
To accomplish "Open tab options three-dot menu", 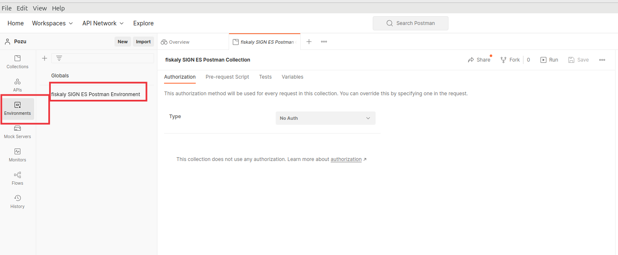I will (324, 42).
